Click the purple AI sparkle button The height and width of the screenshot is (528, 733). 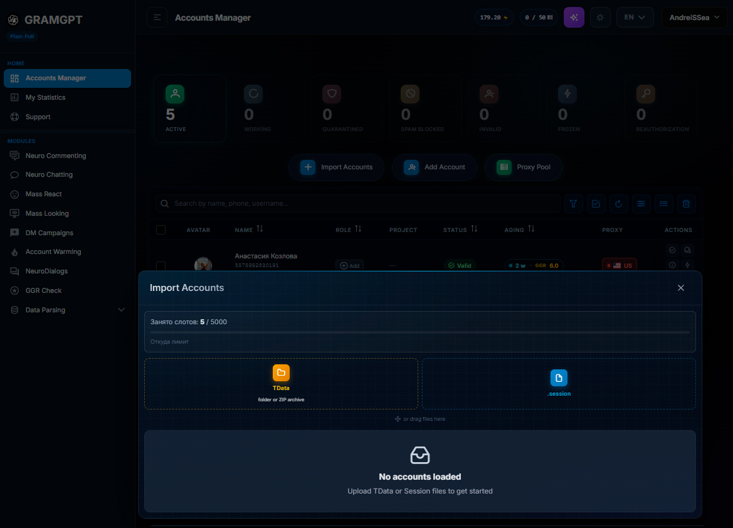point(574,18)
